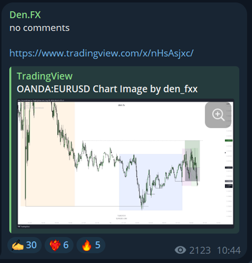The height and width of the screenshot is (263, 252).
Task: Click the TradingView site name in preview
Action: click(45, 76)
